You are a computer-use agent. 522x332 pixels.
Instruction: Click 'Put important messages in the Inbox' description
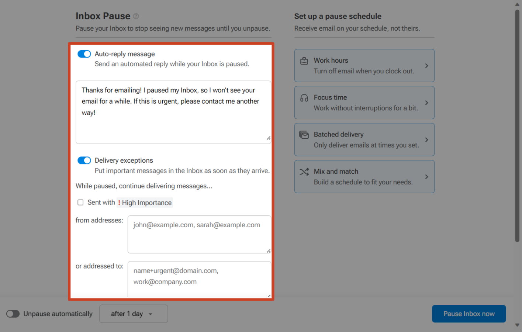[x=182, y=171]
